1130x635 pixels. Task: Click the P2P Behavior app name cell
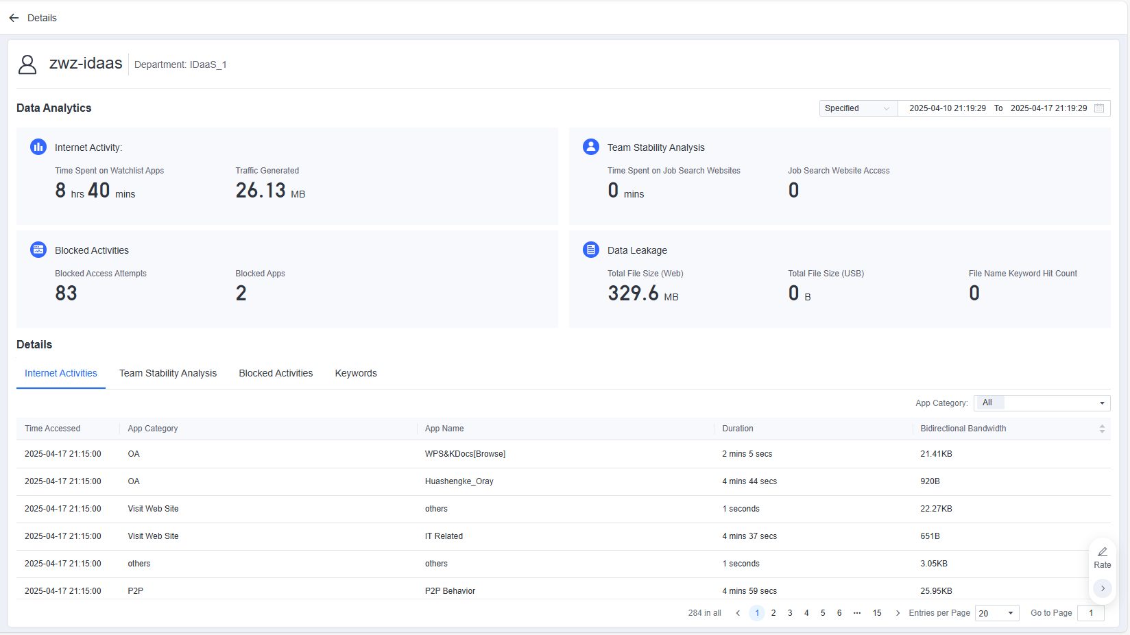tap(450, 591)
